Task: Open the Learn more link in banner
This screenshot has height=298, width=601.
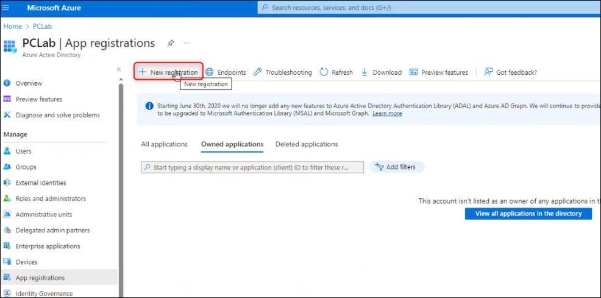Action: (387, 113)
